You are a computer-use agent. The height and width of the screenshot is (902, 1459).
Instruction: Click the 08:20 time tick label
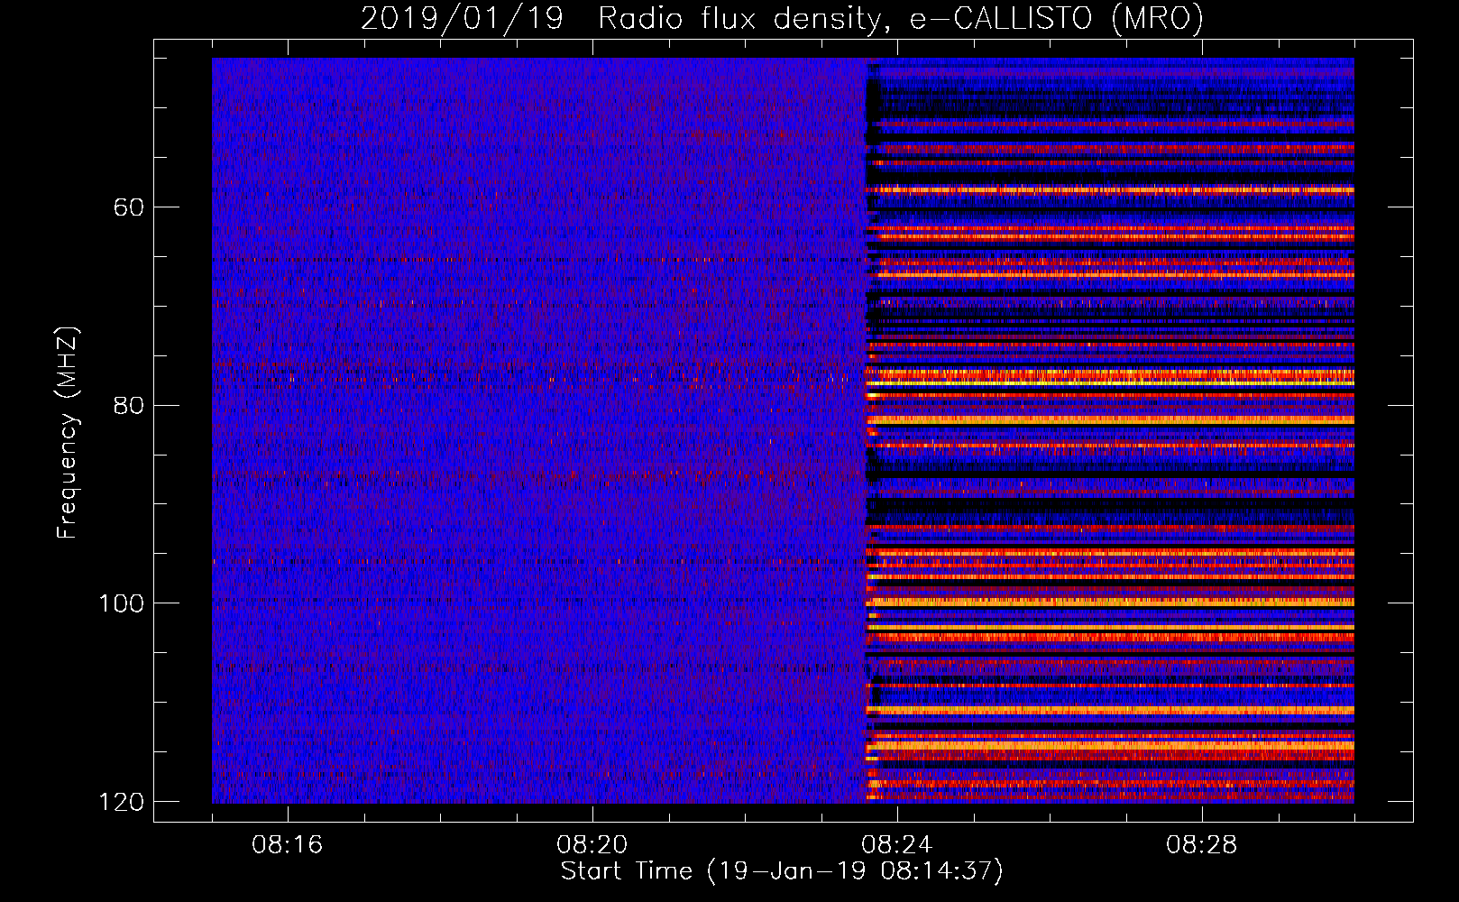tap(592, 845)
